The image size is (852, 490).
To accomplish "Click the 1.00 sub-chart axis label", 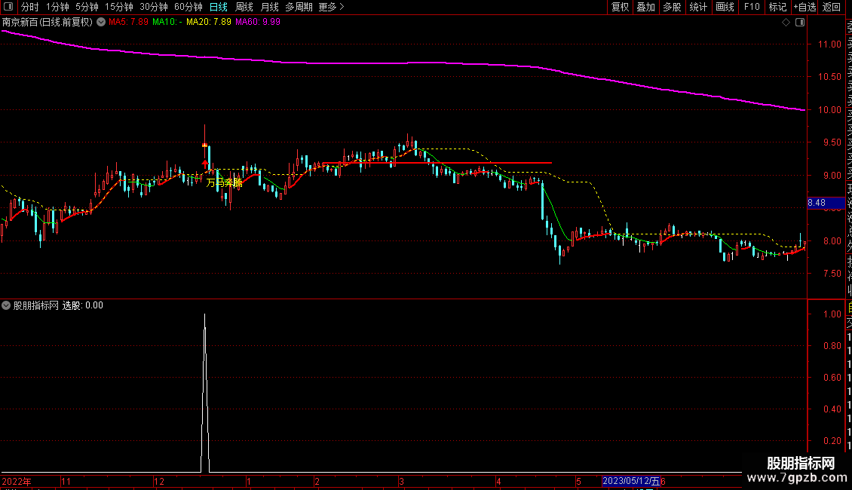I will coord(832,314).
